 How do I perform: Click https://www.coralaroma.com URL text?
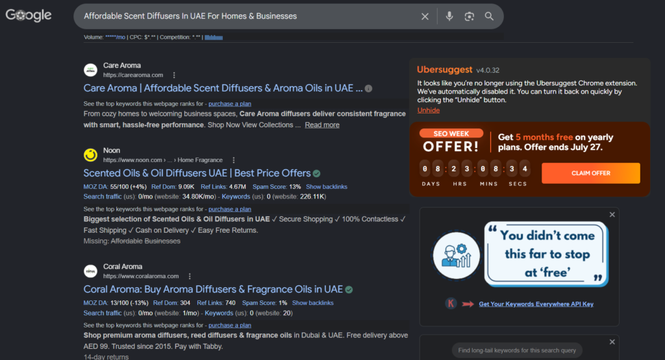(x=141, y=276)
